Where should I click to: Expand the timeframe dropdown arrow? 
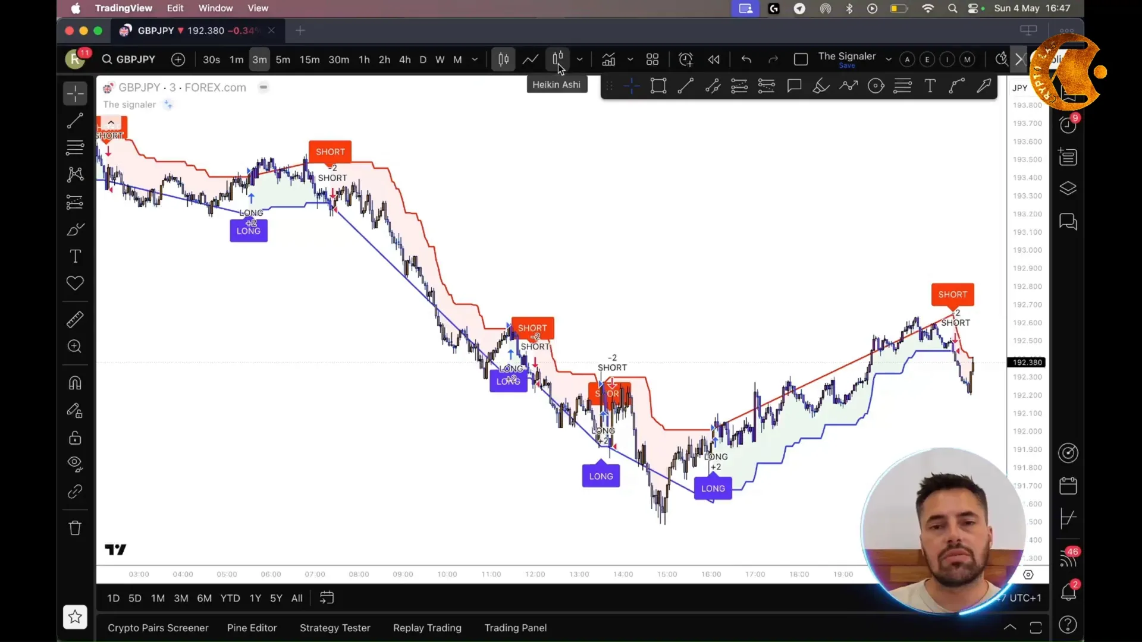[x=475, y=59]
